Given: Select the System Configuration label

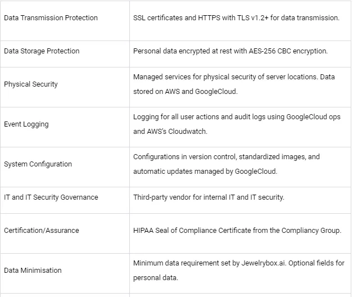Looking at the screenshot, I should tap(38, 164).
